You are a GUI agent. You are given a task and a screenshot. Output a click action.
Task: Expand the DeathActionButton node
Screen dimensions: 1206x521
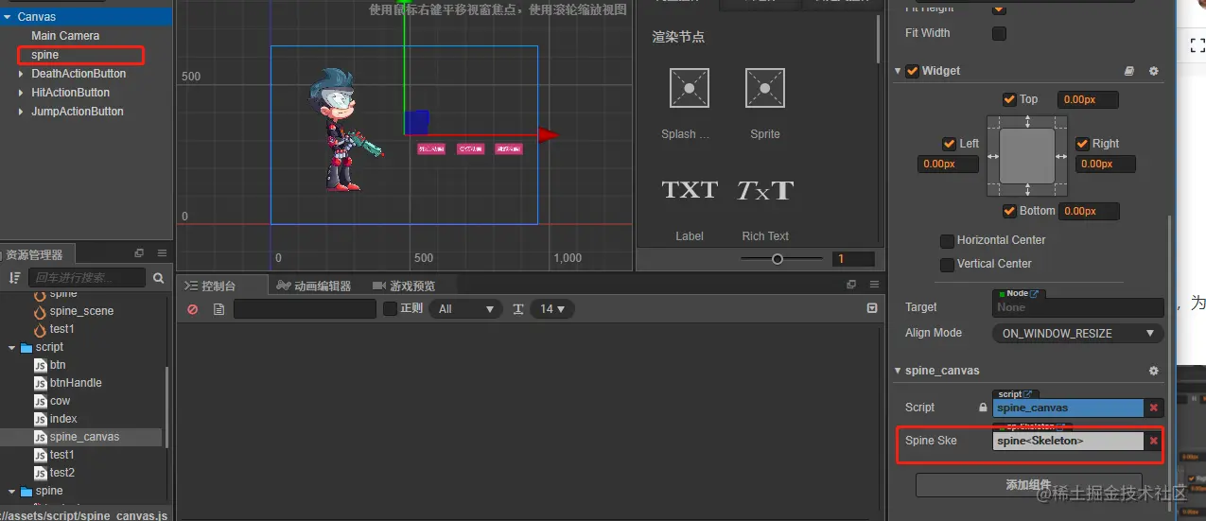22,74
